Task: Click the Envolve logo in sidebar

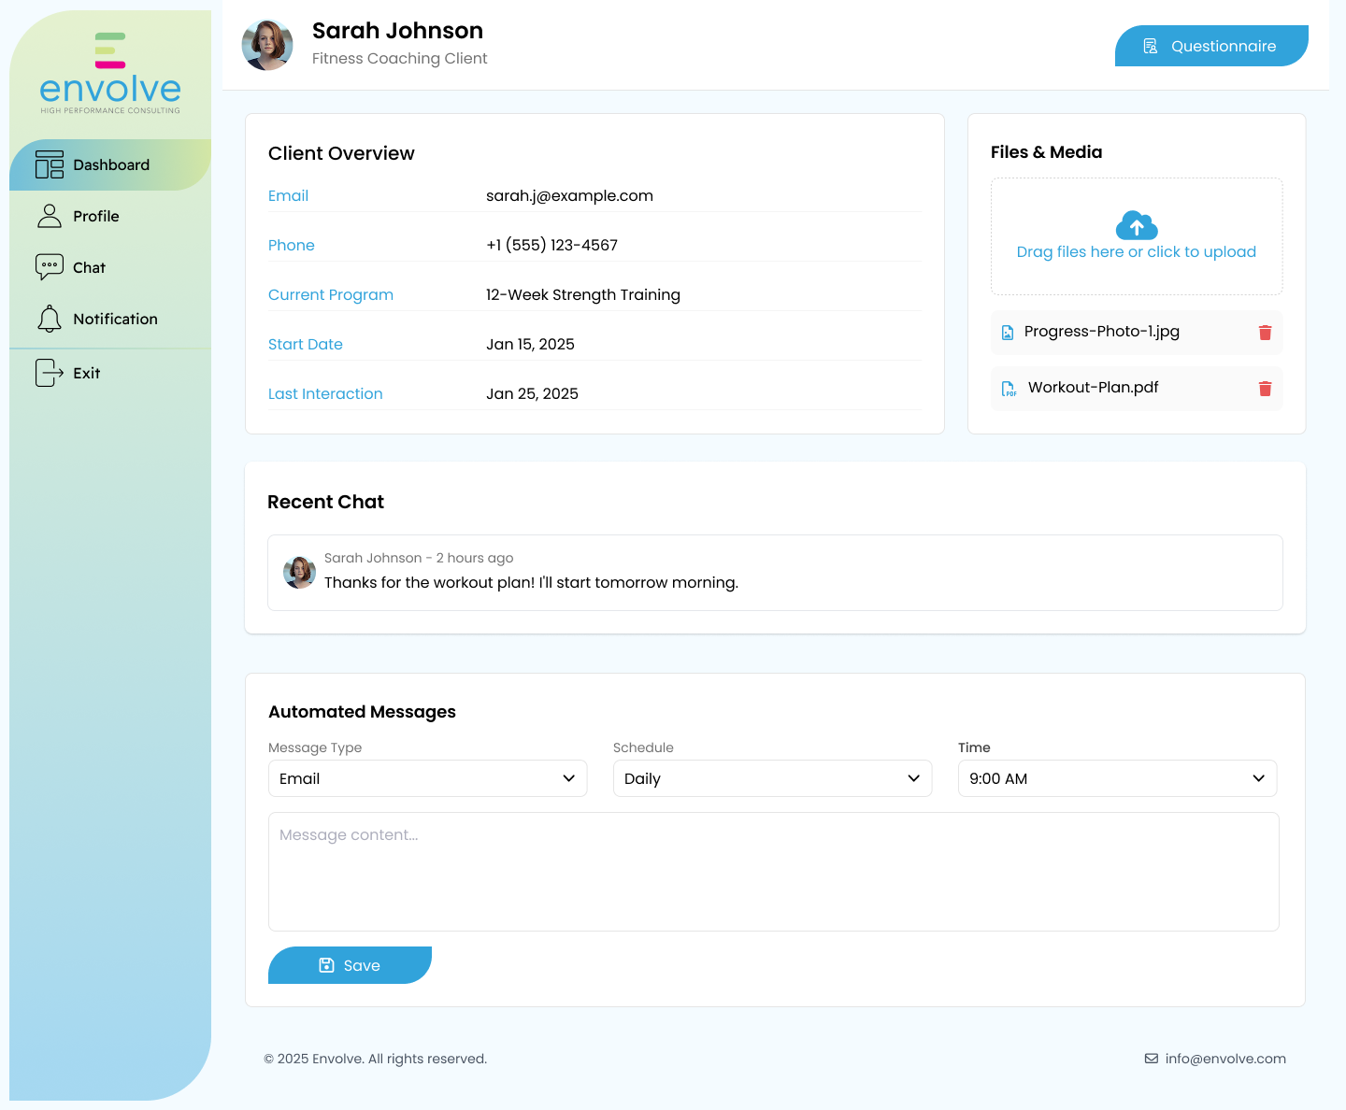Action: (x=110, y=74)
